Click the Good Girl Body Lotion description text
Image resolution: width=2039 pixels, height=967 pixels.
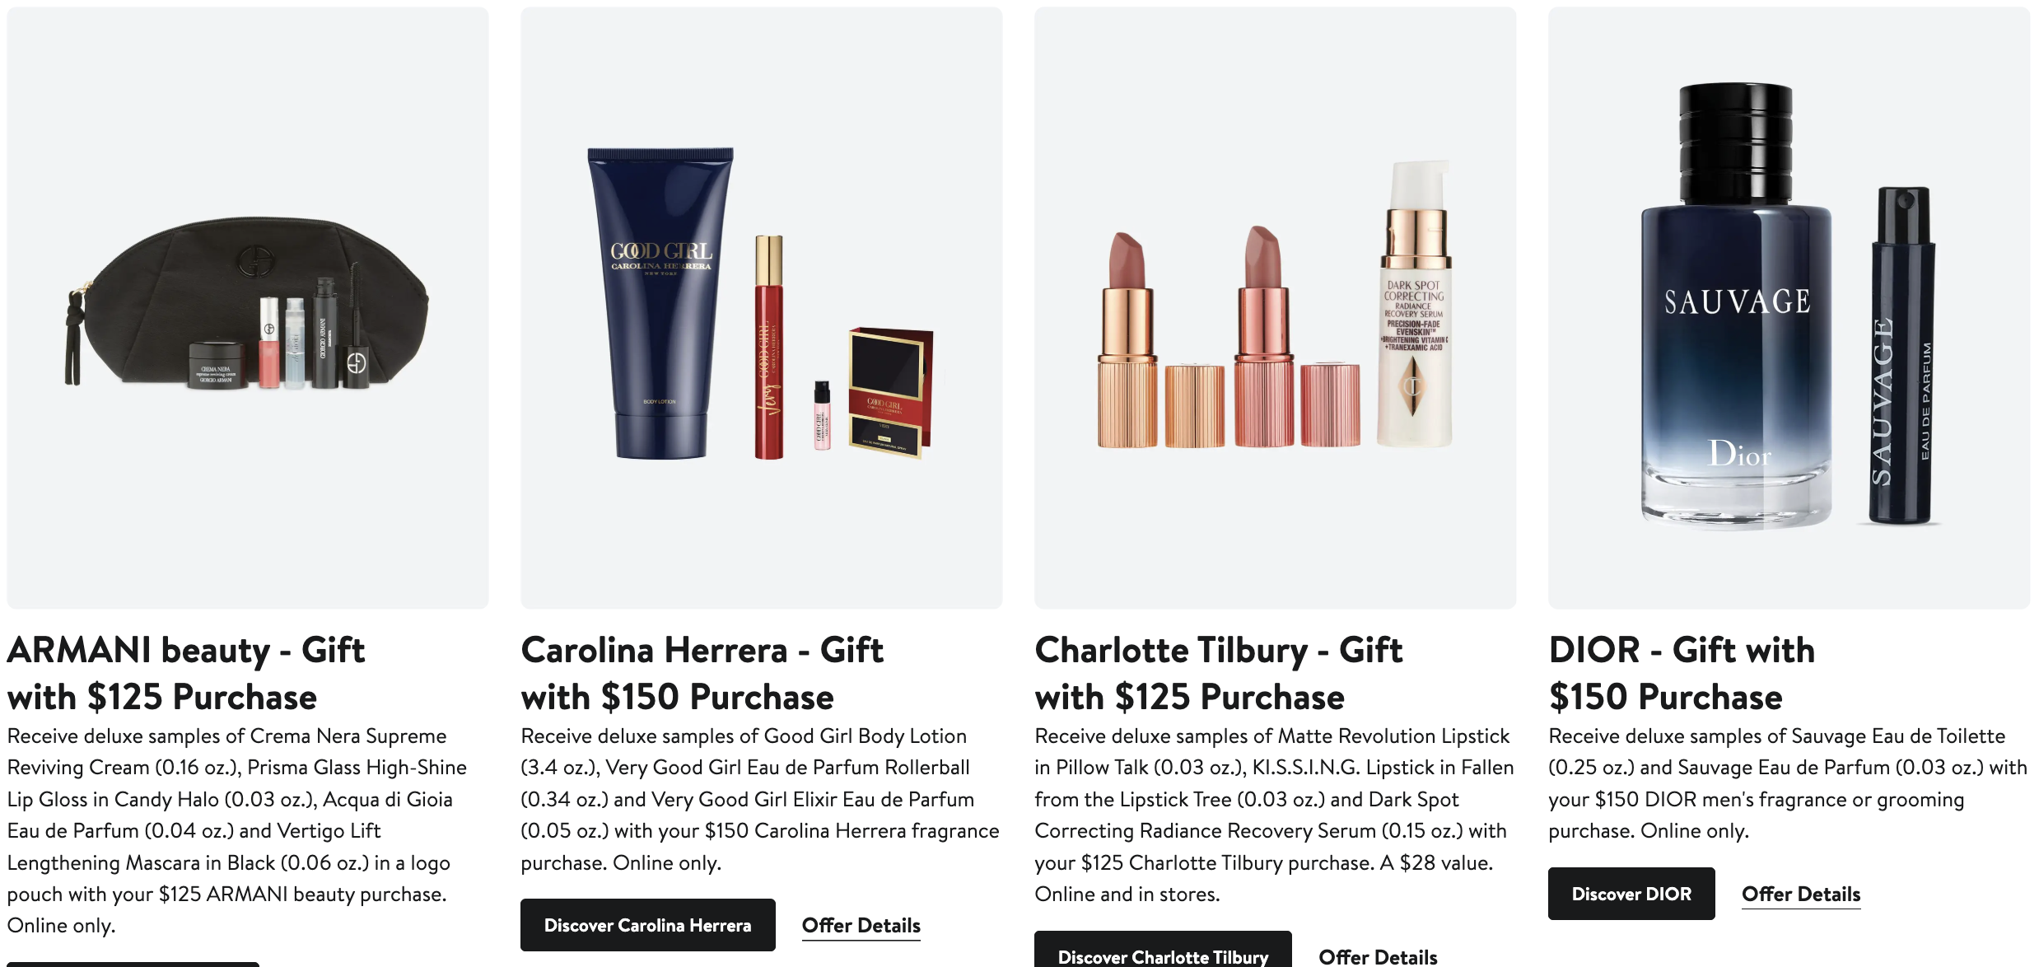pos(760,799)
